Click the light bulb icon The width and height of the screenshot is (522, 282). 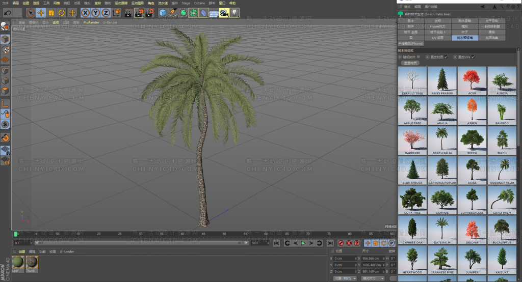[x=234, y=13]
